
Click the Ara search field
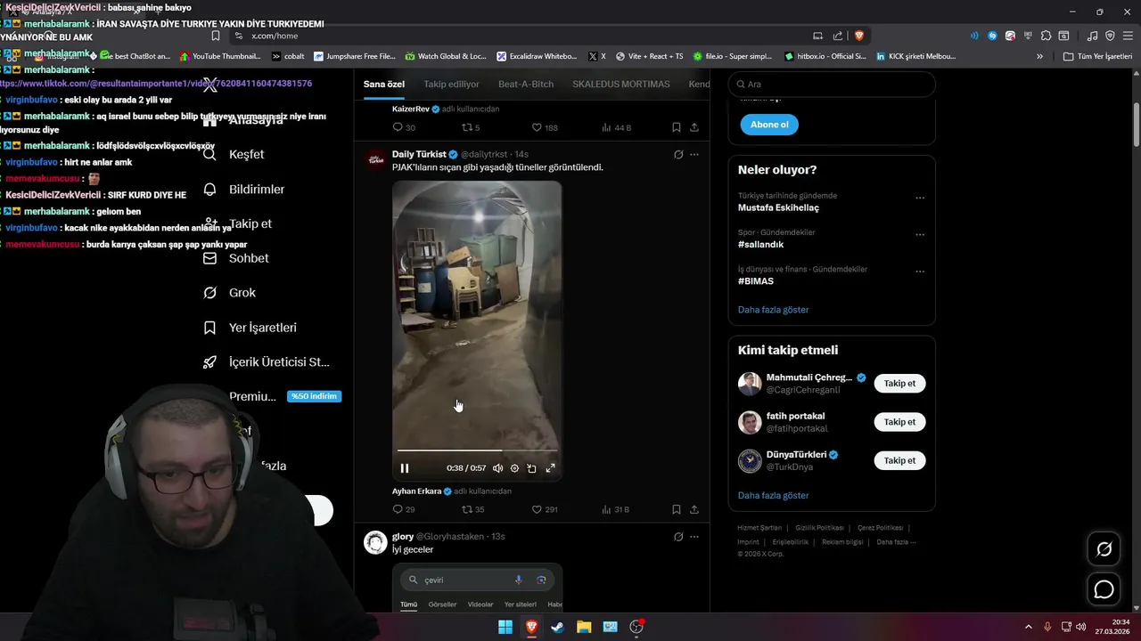pyautogui.click(x=832, y=84)
